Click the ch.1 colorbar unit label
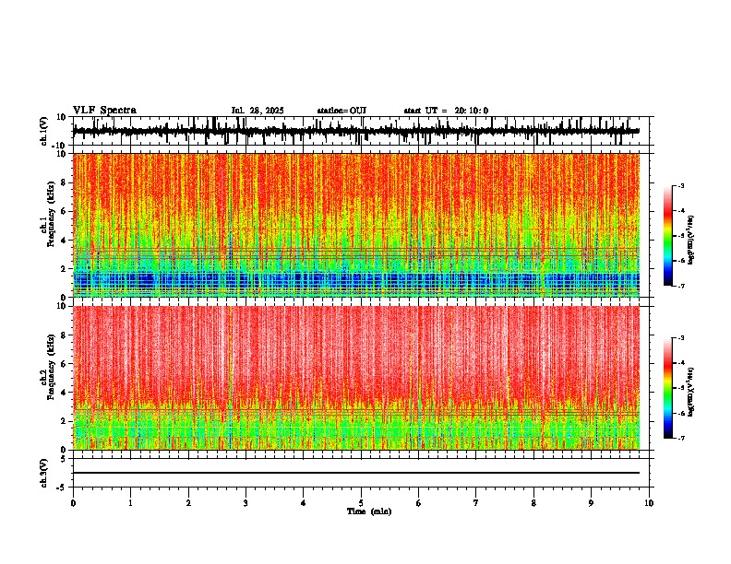The image size is (731, 564). [x=691, y=241]
